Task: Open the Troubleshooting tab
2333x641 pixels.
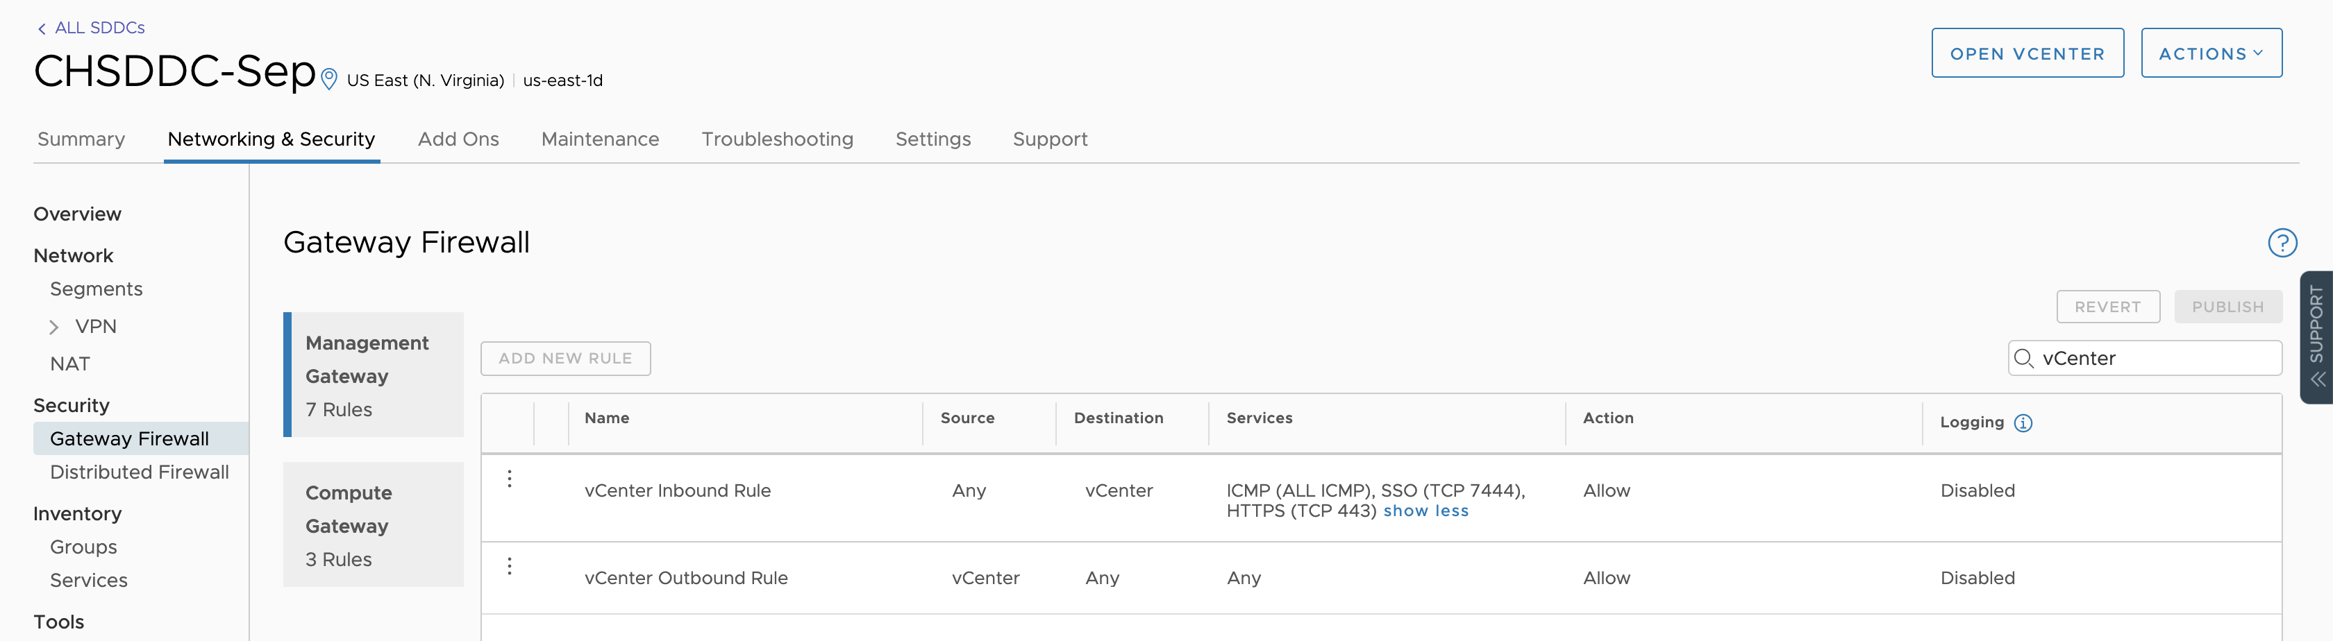Action: click(777, 139)
